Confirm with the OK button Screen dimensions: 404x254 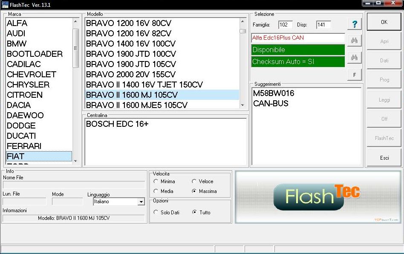pyautogui.click(x=384, y=22)
